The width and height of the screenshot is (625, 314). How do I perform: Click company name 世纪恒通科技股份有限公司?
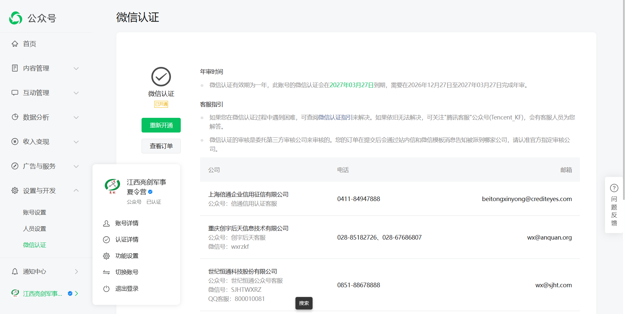coord(243,272)
